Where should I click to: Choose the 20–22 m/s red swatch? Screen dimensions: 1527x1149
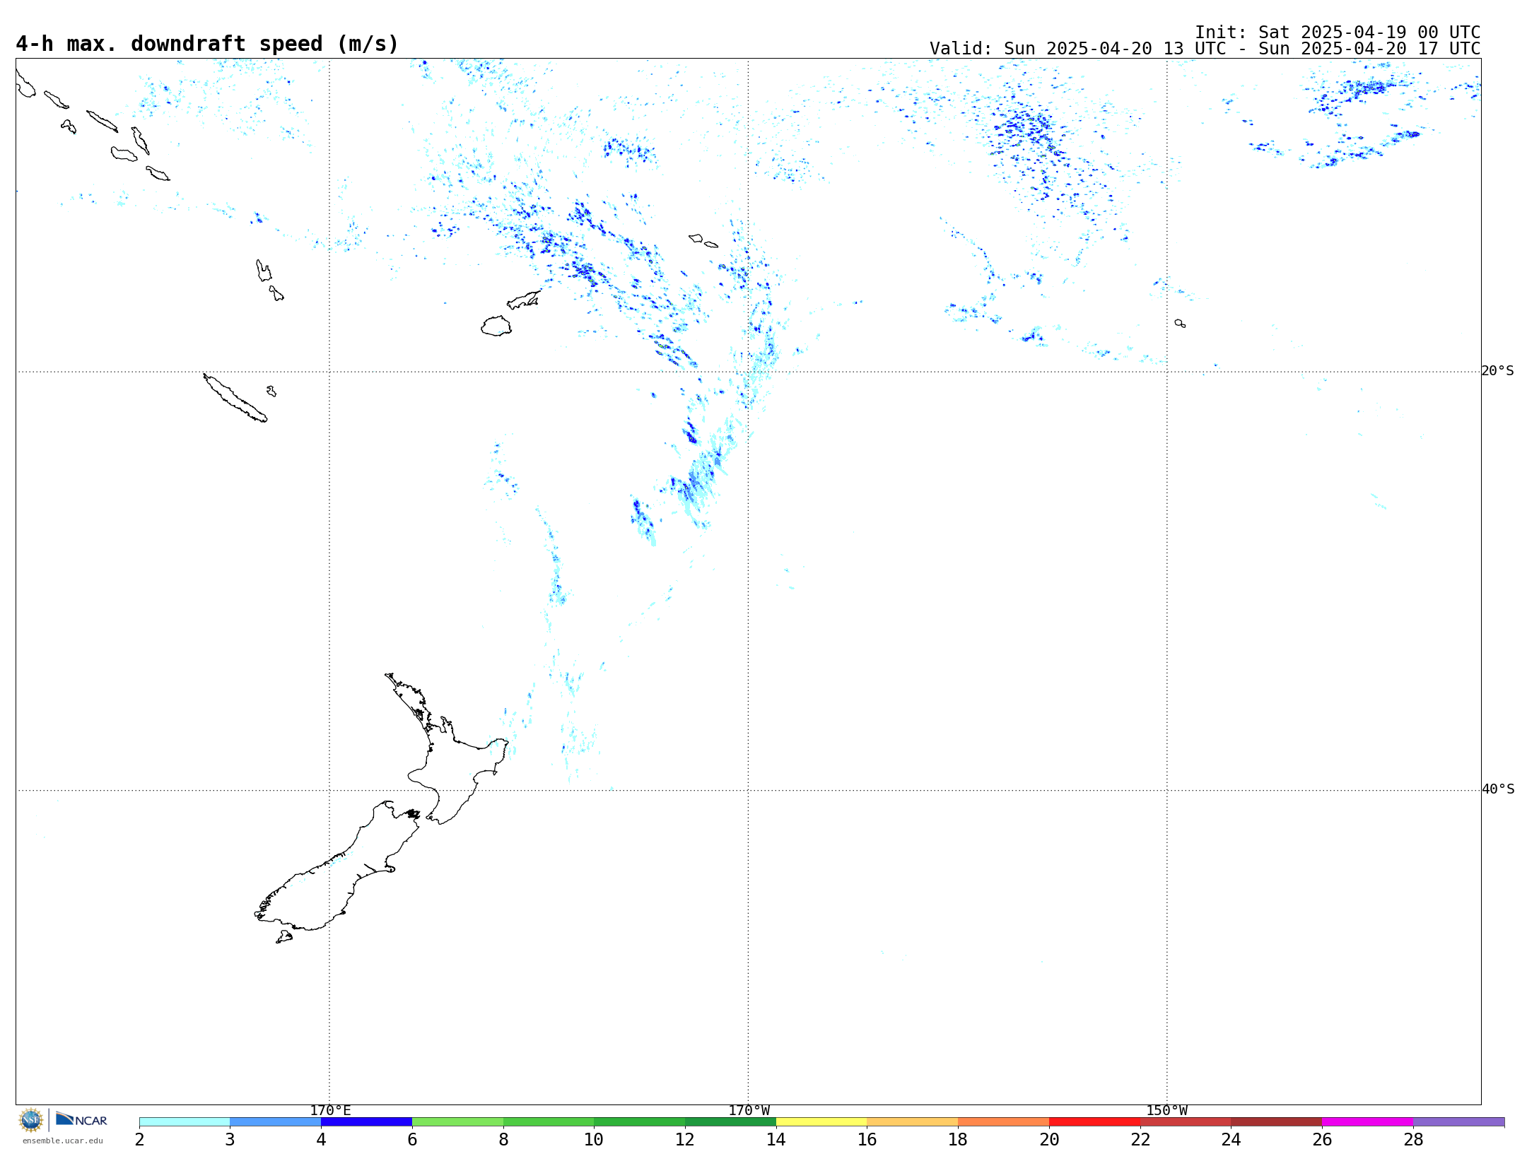(x=1095, y=1122)
